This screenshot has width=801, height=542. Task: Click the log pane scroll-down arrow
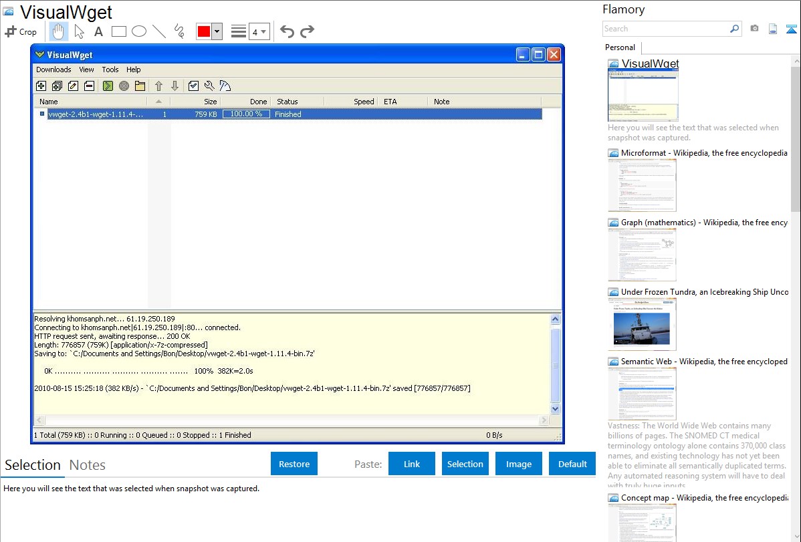(556, 408)
